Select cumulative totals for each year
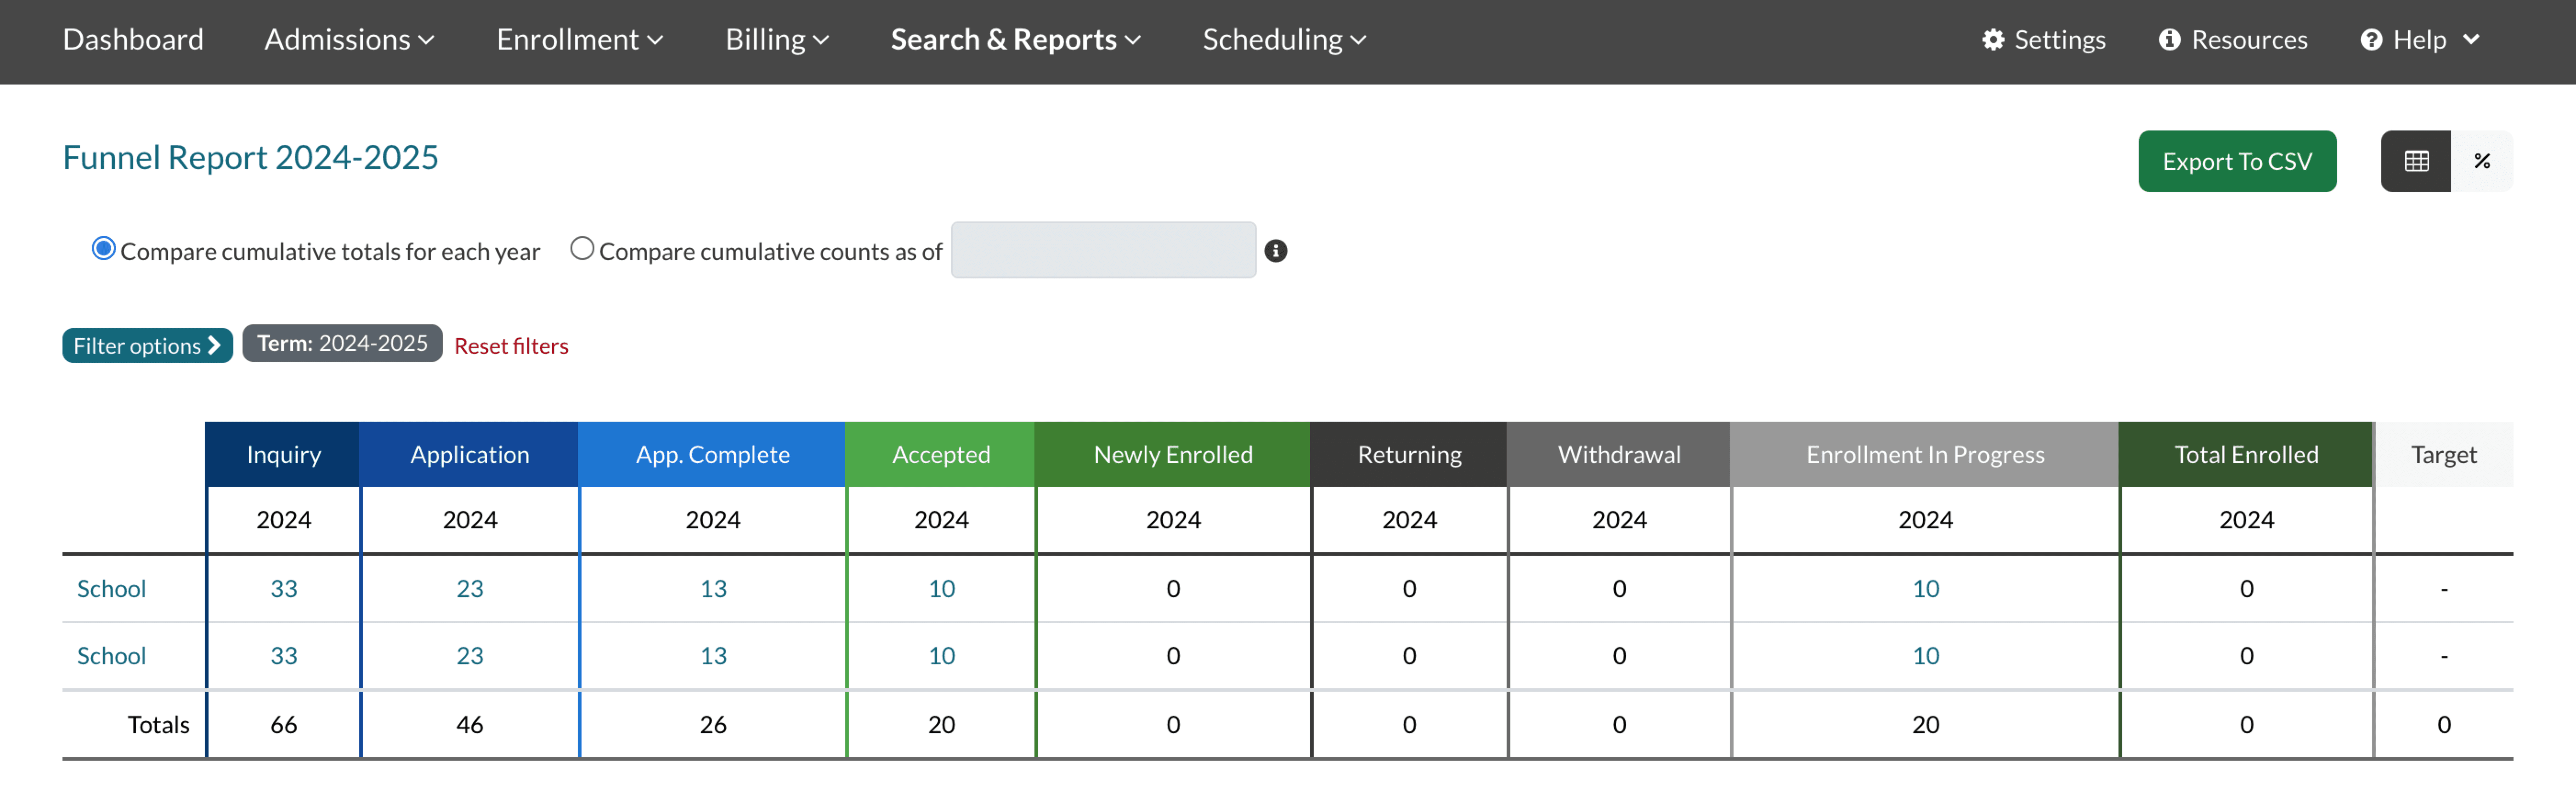2576x803 pixels. (x=104, y=249)
